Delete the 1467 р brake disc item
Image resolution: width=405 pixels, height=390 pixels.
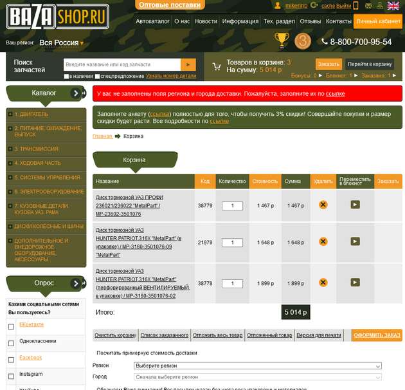323,205
